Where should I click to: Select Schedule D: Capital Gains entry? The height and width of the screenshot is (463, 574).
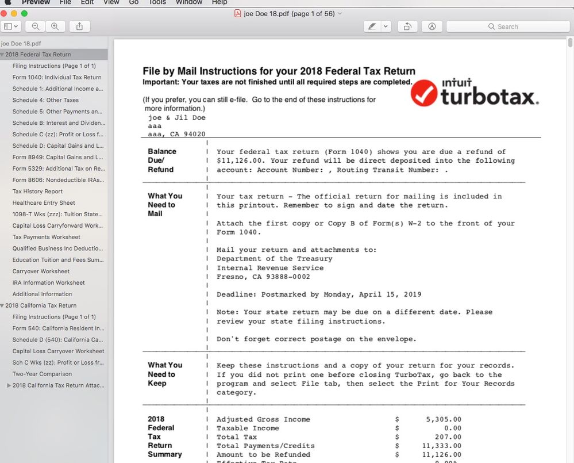tap(58, 146)
